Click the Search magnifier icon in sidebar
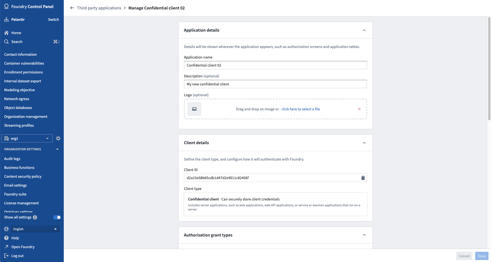The height and width of the screenshot is (262, 491). (6, 42)
